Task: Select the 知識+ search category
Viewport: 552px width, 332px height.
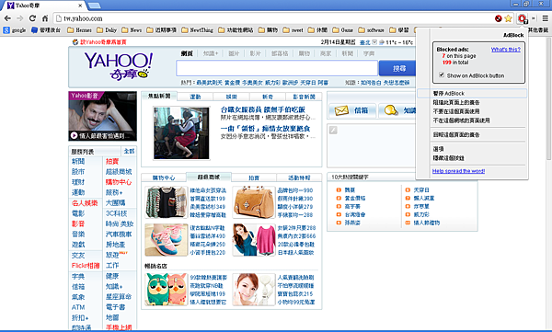Action: 211,53
